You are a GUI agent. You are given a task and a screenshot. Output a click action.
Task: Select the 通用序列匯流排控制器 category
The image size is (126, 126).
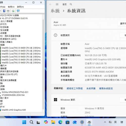[x=9, y=72]
